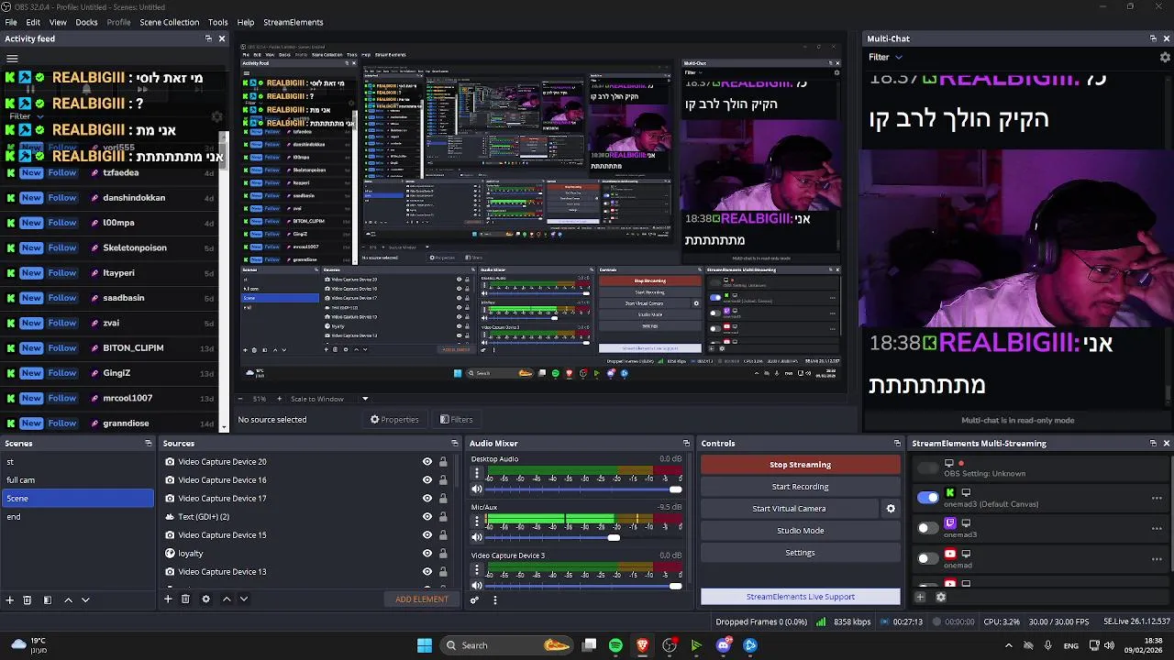Image resolution: width=1174 pixels, height=660 pixels.
Task: Click Stop Streaming button
Action: coord(800,465)
